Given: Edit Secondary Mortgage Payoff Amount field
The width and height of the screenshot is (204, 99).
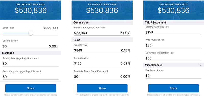Looking at the screenshot, I should pos(31,77).
